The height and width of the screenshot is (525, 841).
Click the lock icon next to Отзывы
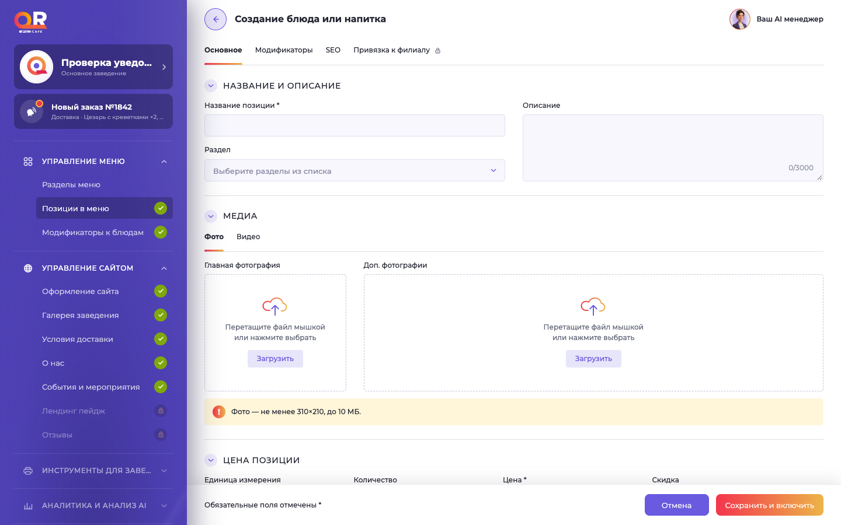[161, 435]
